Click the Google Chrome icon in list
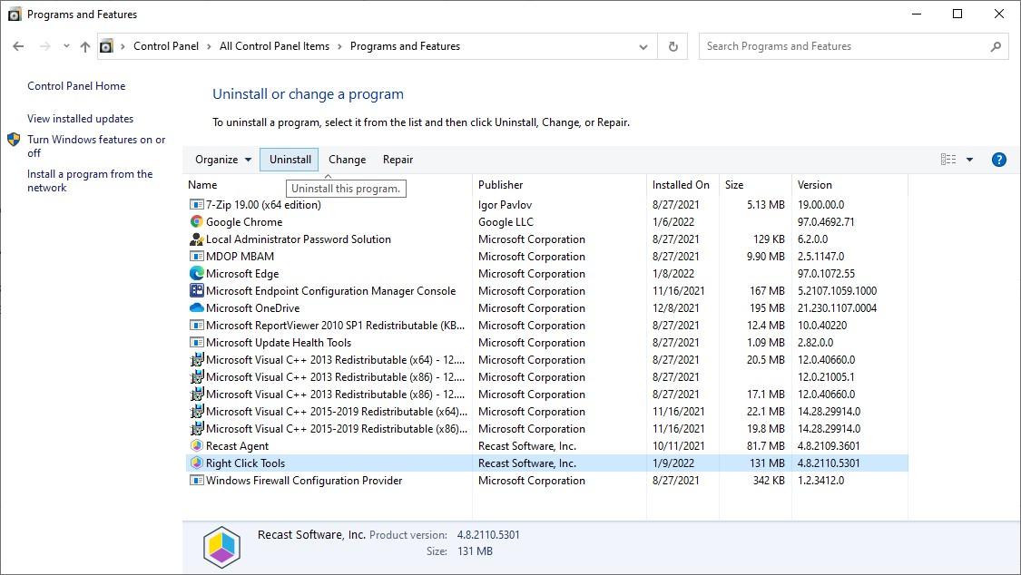This screenshot has height=575, width=1021. click(x=197, y=222)
